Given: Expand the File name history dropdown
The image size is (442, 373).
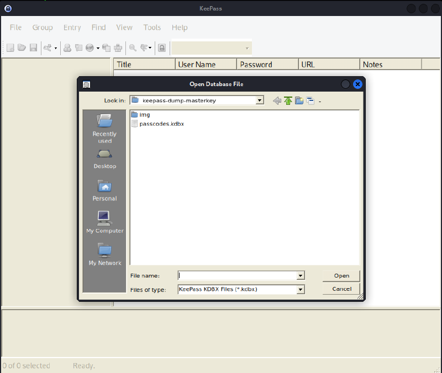Looking at the screenshot, I should tap(300, 275).
